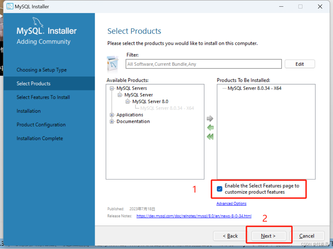Expand the Applications tree node
Image resolution: width=333 pixels, height=249 pixels.
point(112,115)
